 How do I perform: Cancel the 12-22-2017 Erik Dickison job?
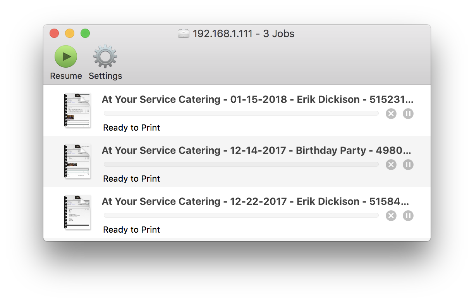391,216
